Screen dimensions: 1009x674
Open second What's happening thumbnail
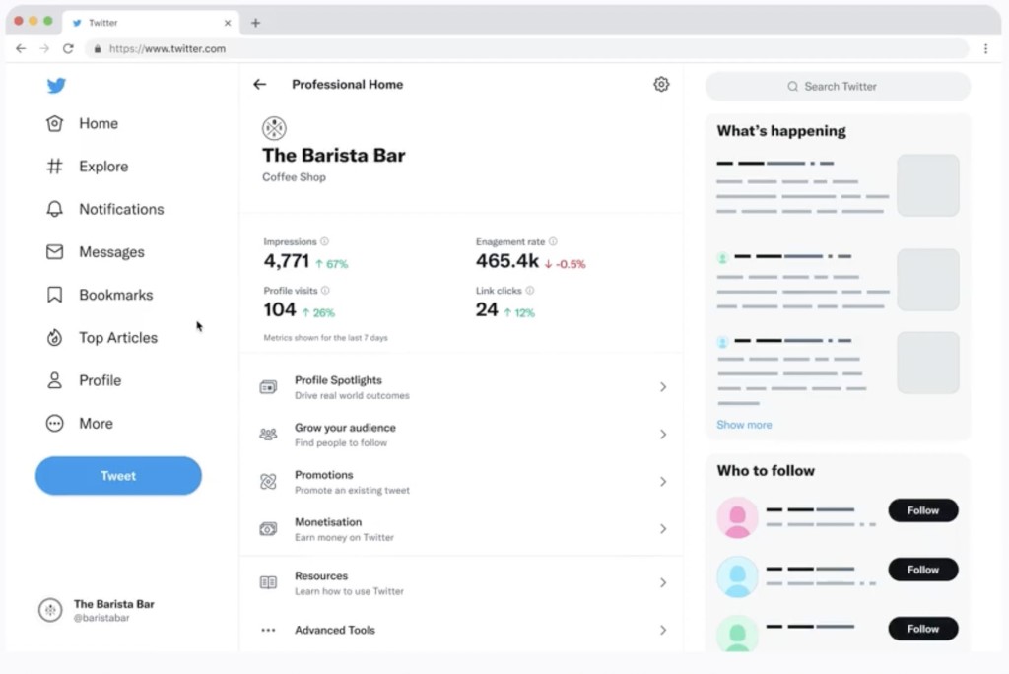click(928, 280)
